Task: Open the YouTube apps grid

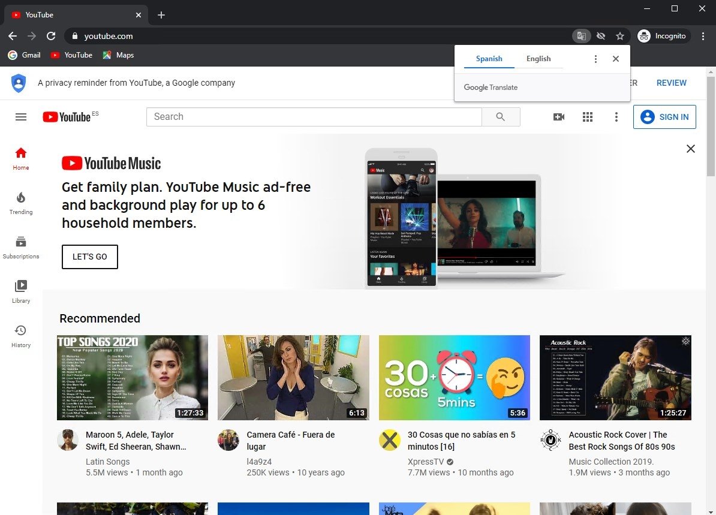Action: [x=588, y=117]
